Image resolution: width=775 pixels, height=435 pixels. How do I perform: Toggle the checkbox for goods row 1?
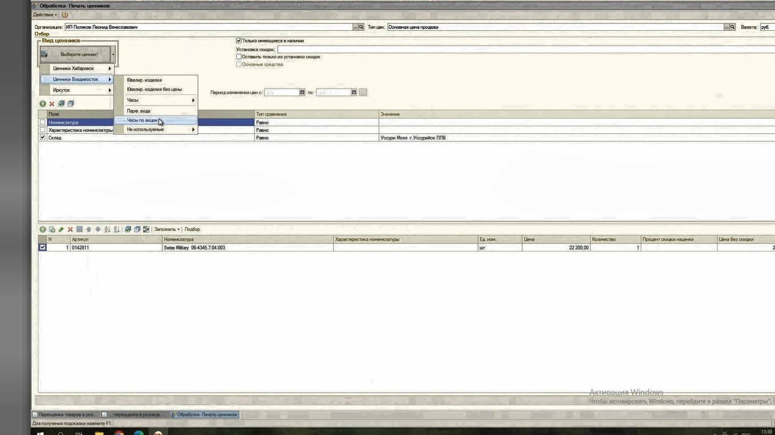coord(42,247)
